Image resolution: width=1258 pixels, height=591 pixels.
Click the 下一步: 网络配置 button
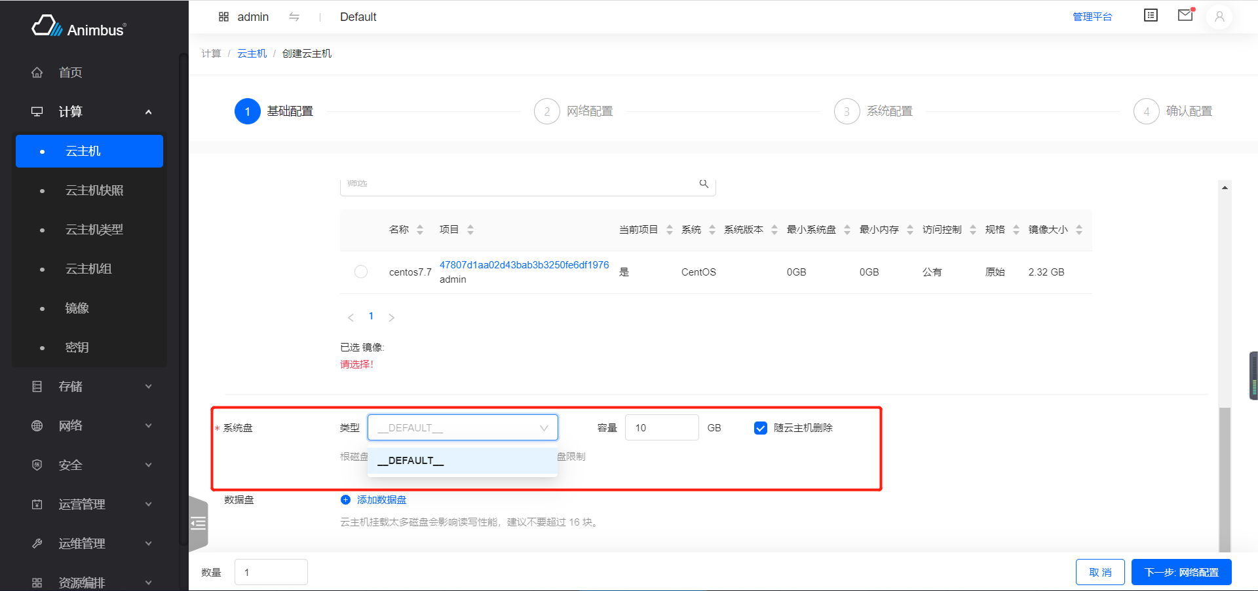1181,572
